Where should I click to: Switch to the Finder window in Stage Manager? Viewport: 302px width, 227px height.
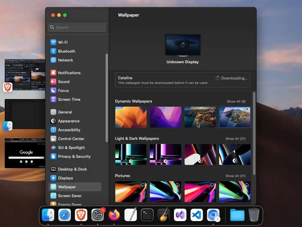point(25,114)
